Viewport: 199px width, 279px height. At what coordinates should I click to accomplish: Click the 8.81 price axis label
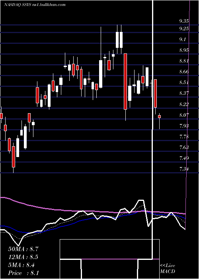(184, 61)
